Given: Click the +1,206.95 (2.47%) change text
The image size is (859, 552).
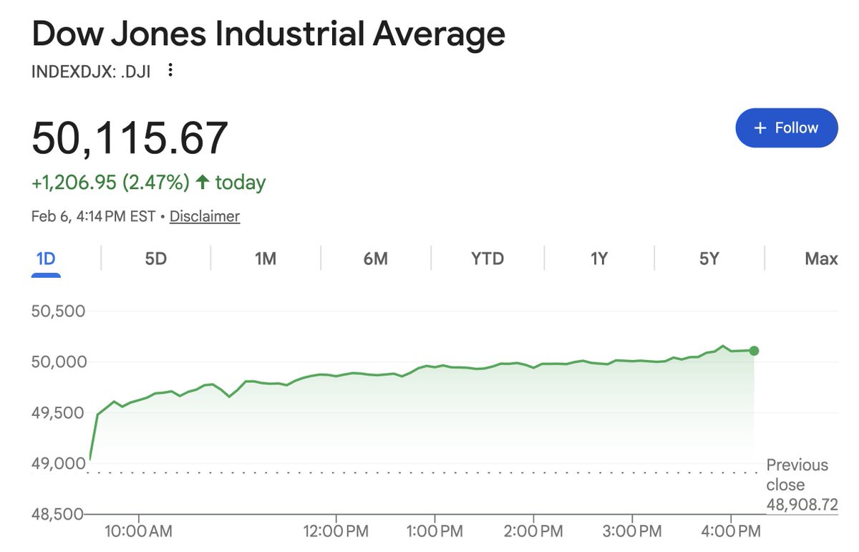Looking at the screenshot, I should coord(110,183).
